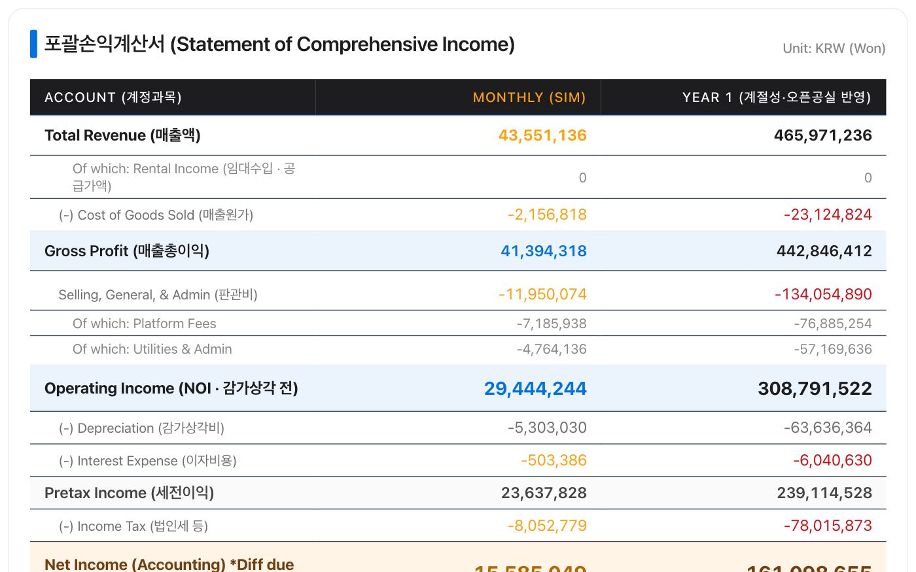Click monthly gross profit 41,394,318
916x572 pixels.
pyautogui.click(x=544, y=251)
